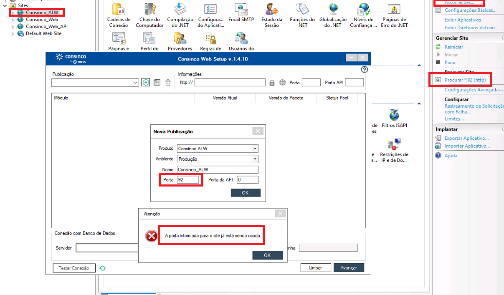Expand the Consinco_ALW site node
The width and height of the screenshot is (504, 295).
(13, 13)
